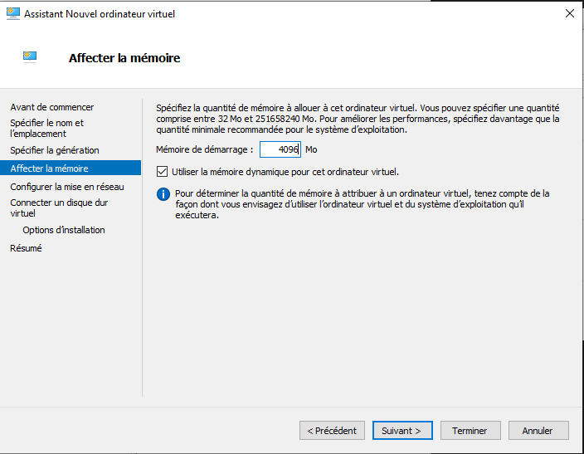Viewport: 584px width, 454px height.
Task: Click the Affecter la mémoire heading
Action: click(x=124, y=58)
